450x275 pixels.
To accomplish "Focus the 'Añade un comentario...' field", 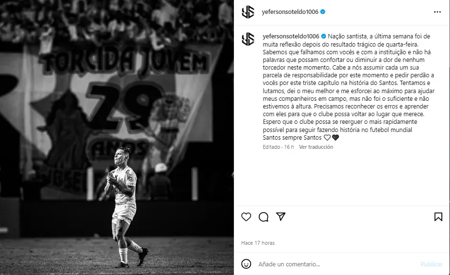I will click(336, 264).
